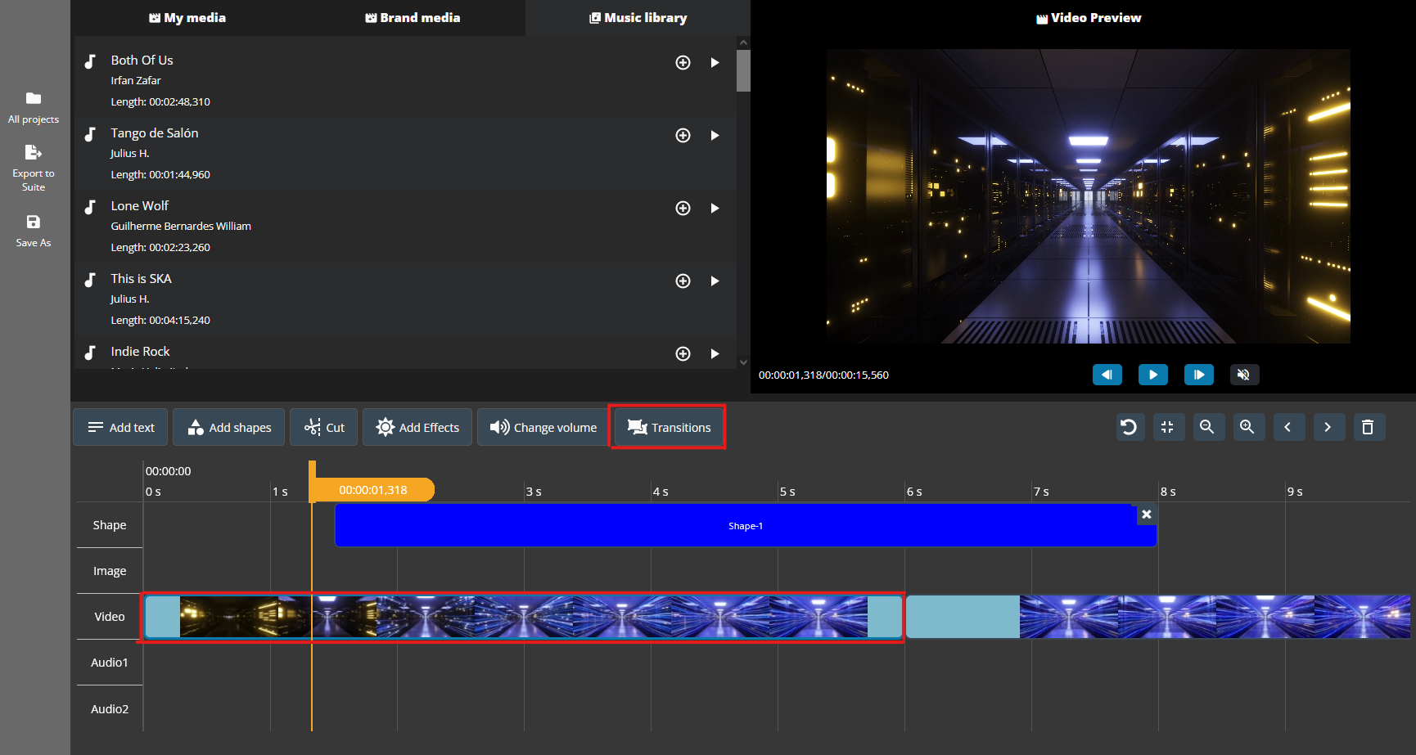This screenshot has height=755, width=1416.
Task: Play the 'This is SKA' music preview
Action: [x=715, y=281]
